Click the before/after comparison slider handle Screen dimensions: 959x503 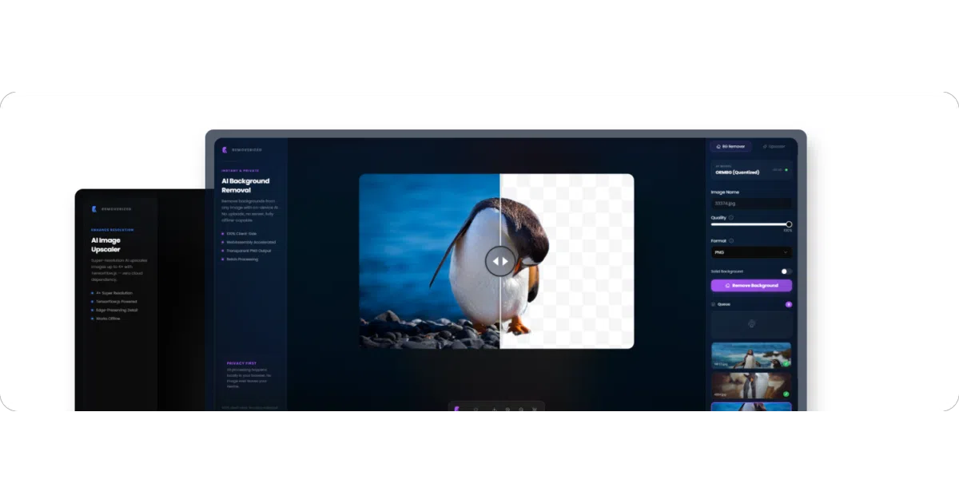coord(500,261)
